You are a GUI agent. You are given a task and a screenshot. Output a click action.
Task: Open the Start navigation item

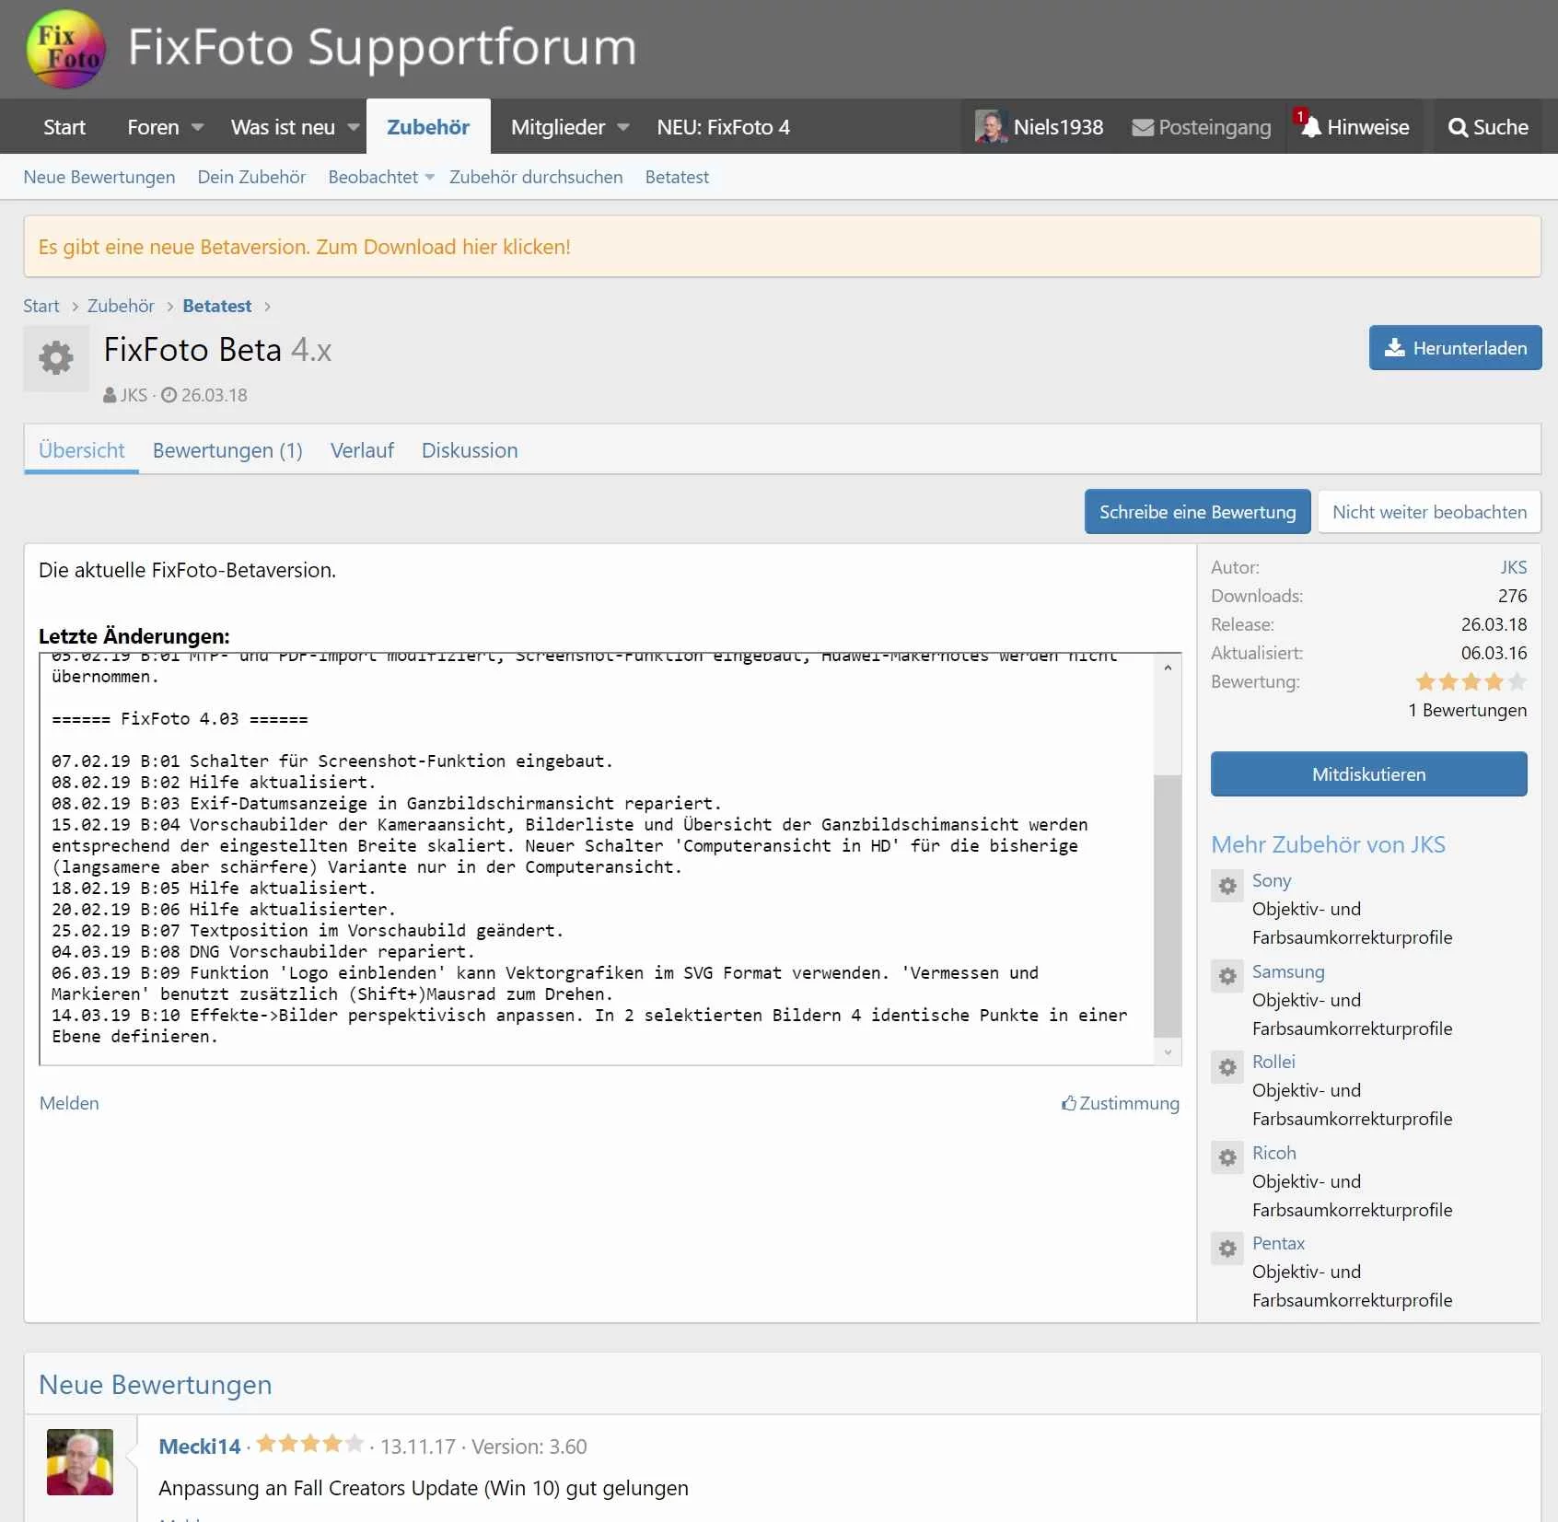point(64,127)
